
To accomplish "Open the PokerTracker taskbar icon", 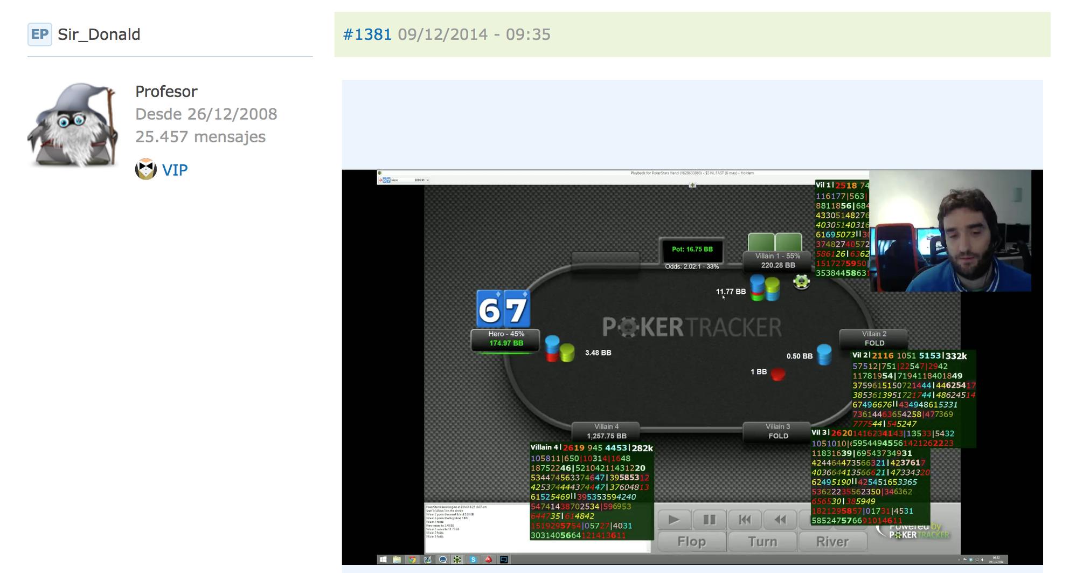I will tap(457, 560).
